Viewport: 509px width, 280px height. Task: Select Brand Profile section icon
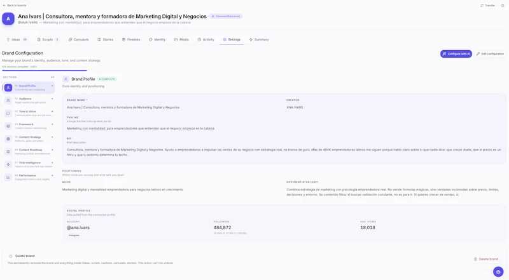(x=8, y=88)
